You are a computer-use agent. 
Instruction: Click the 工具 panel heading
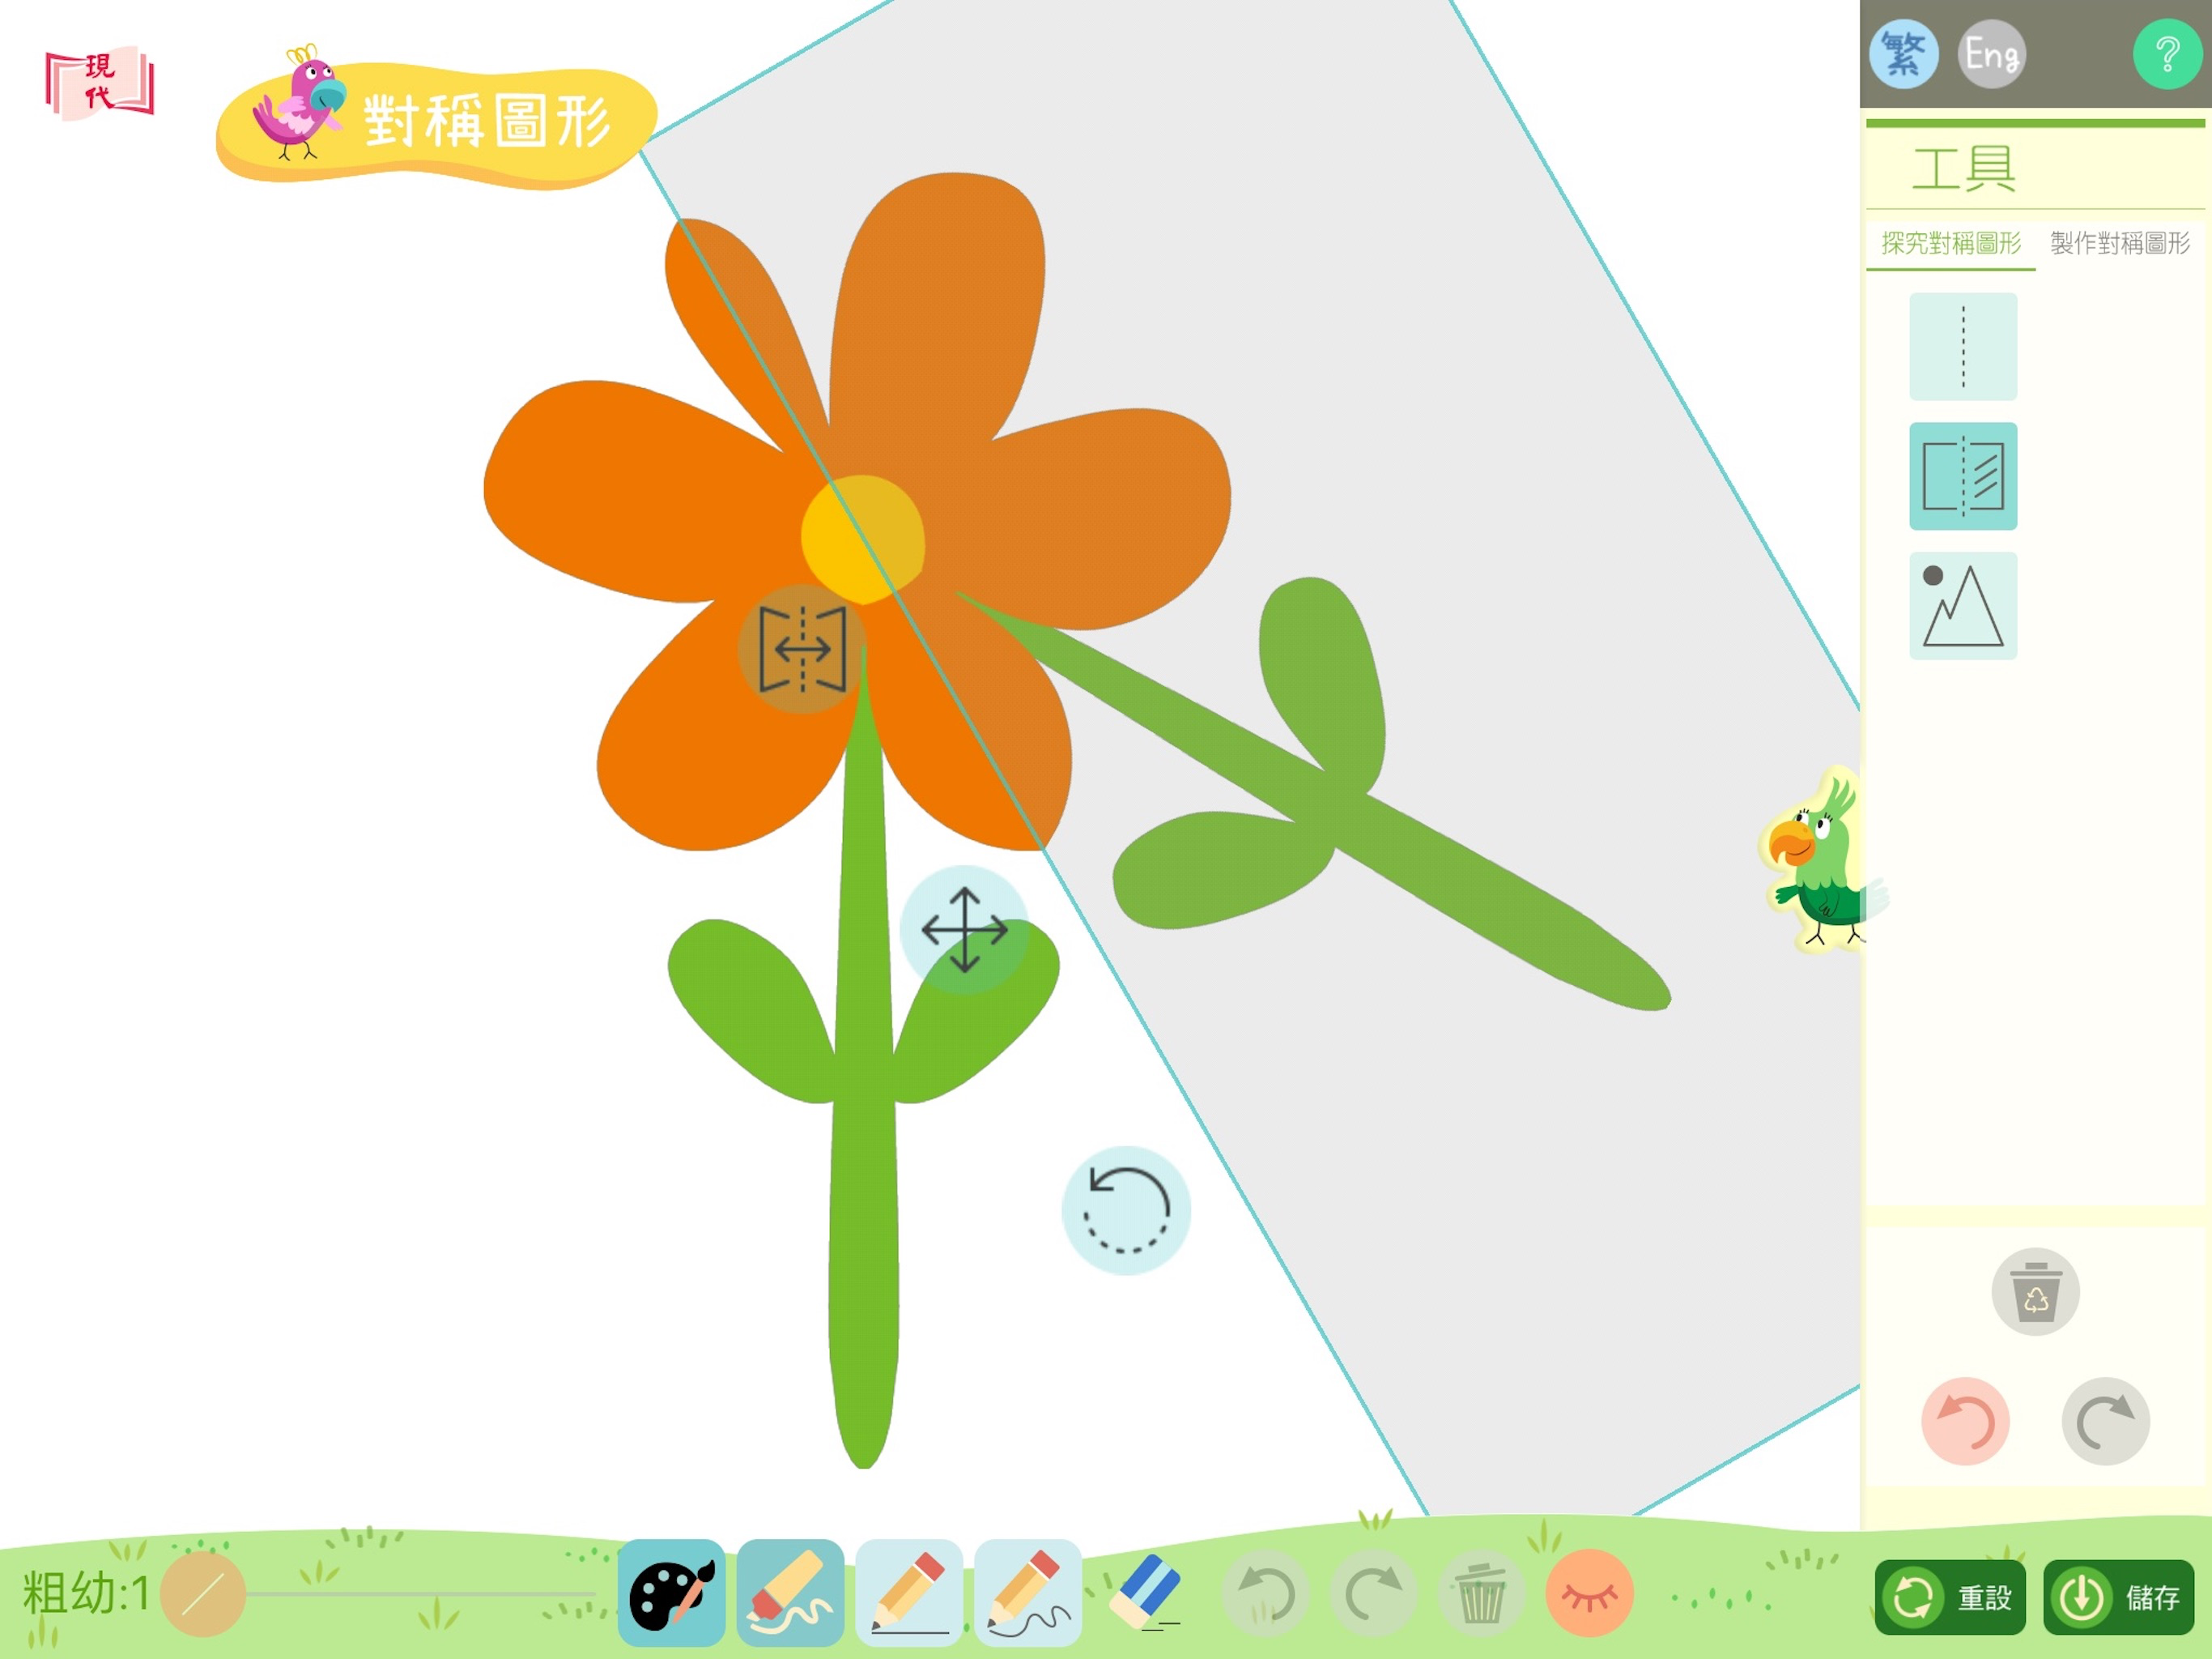(1963, 167)
